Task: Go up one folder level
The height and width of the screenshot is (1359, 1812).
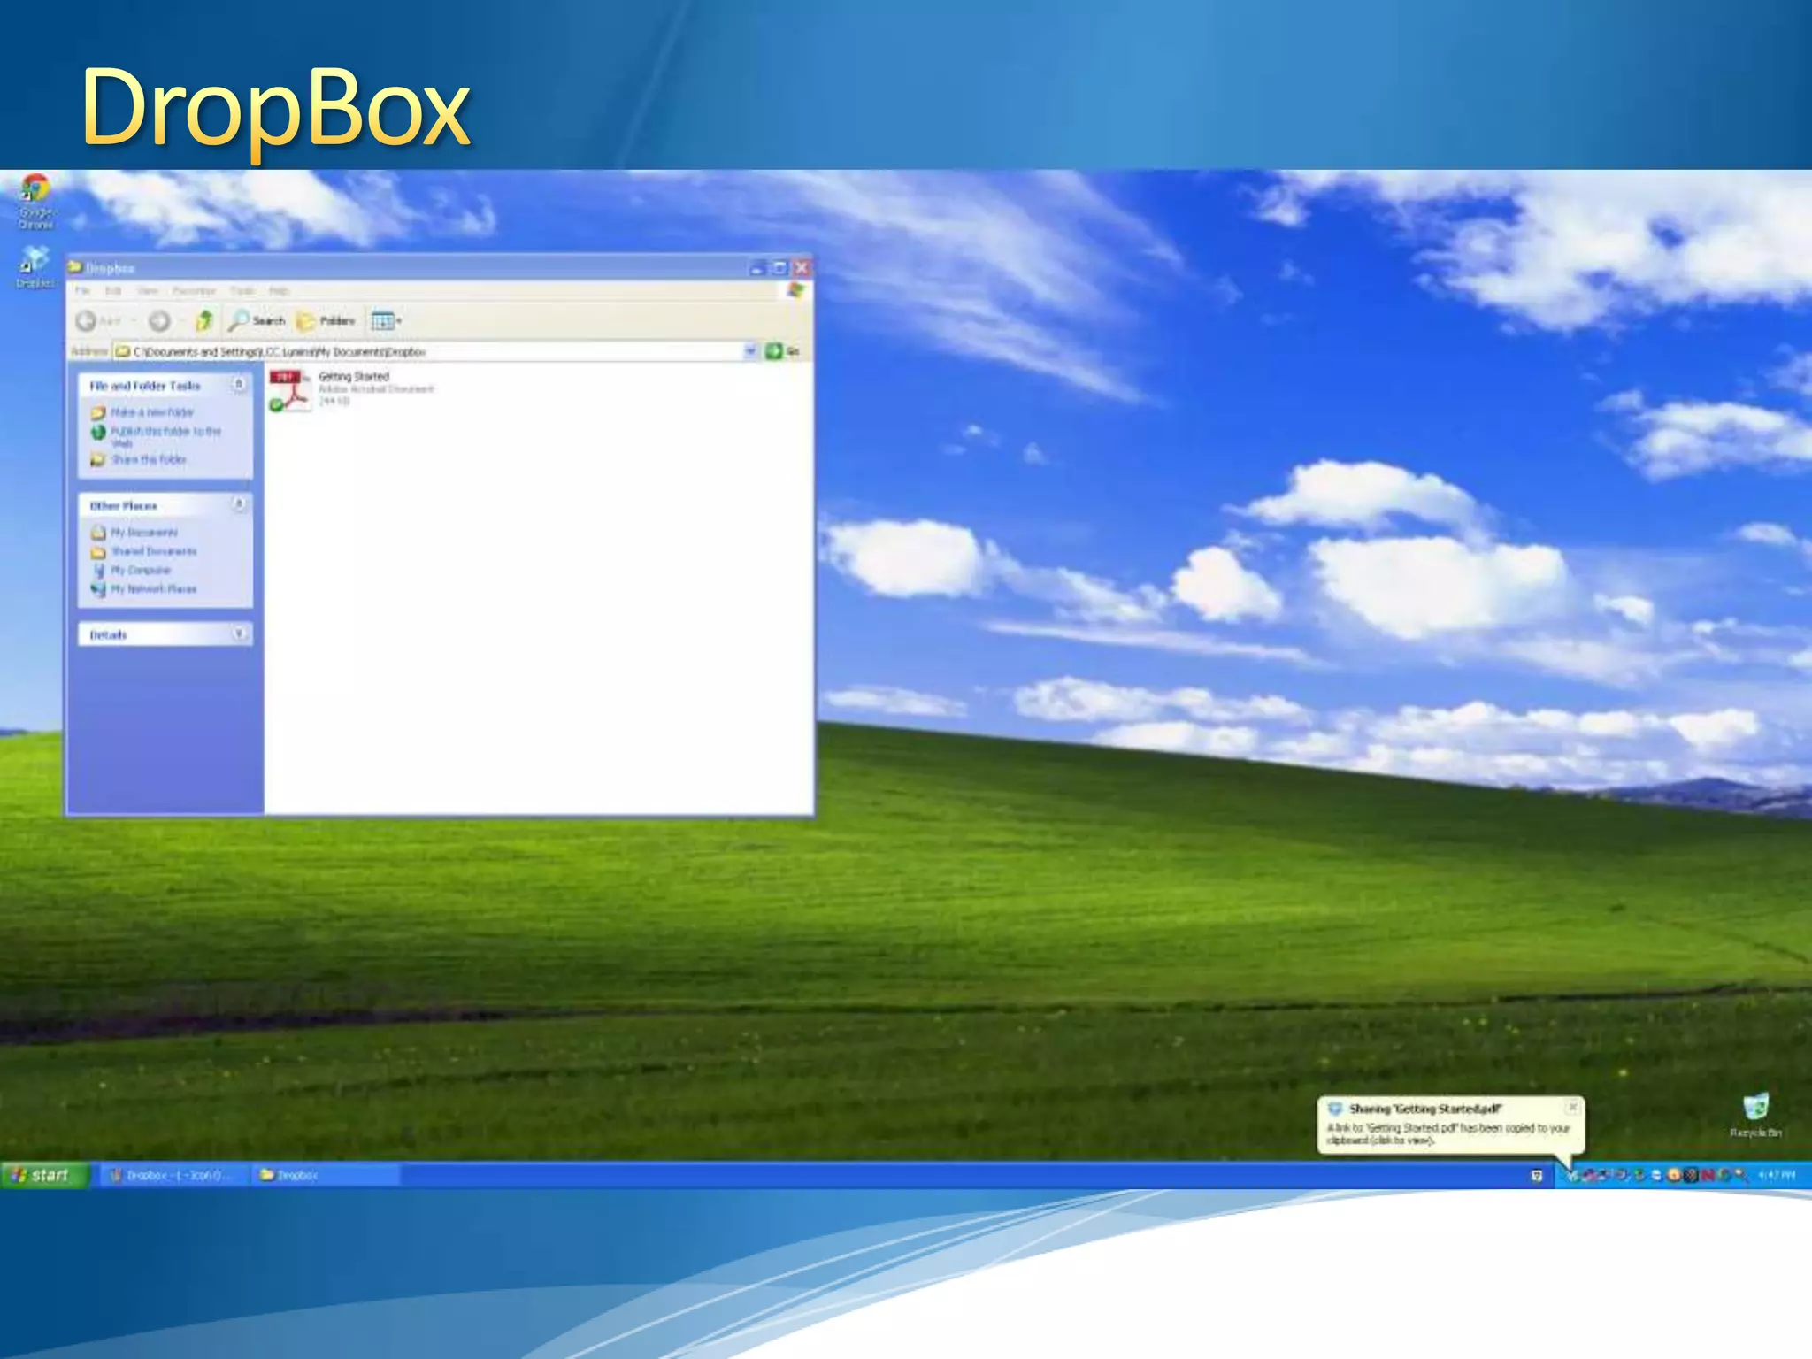Action: 204,320
